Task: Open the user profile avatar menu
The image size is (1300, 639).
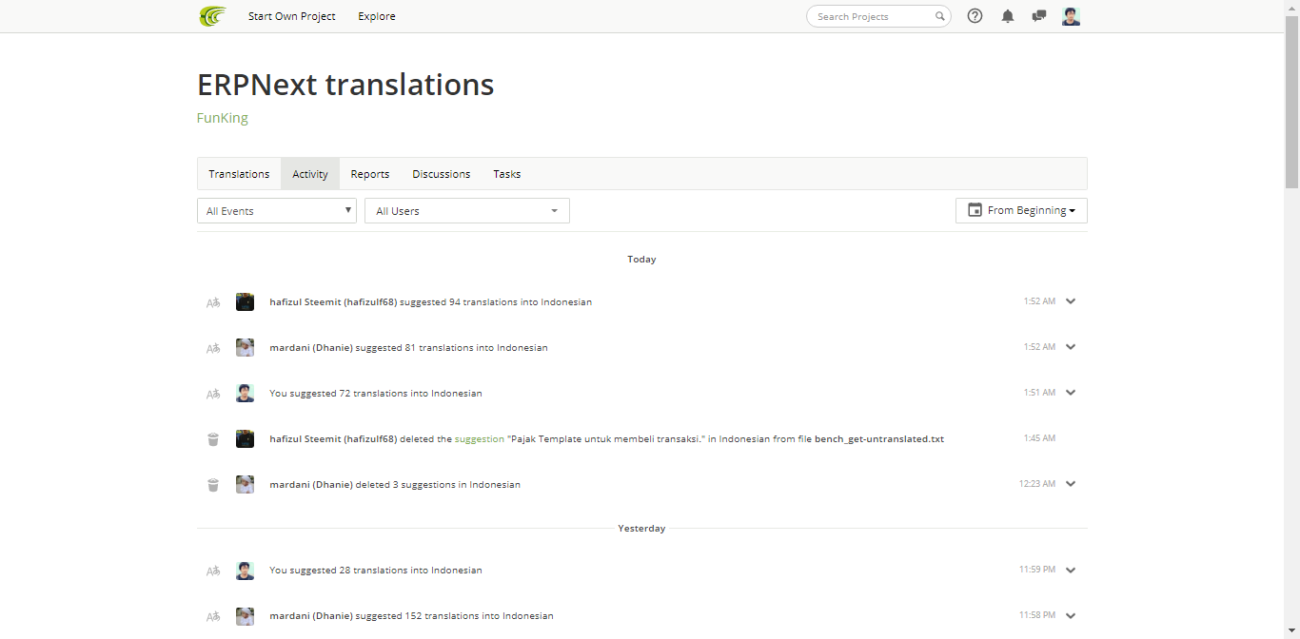Action: coord(1071,16)
